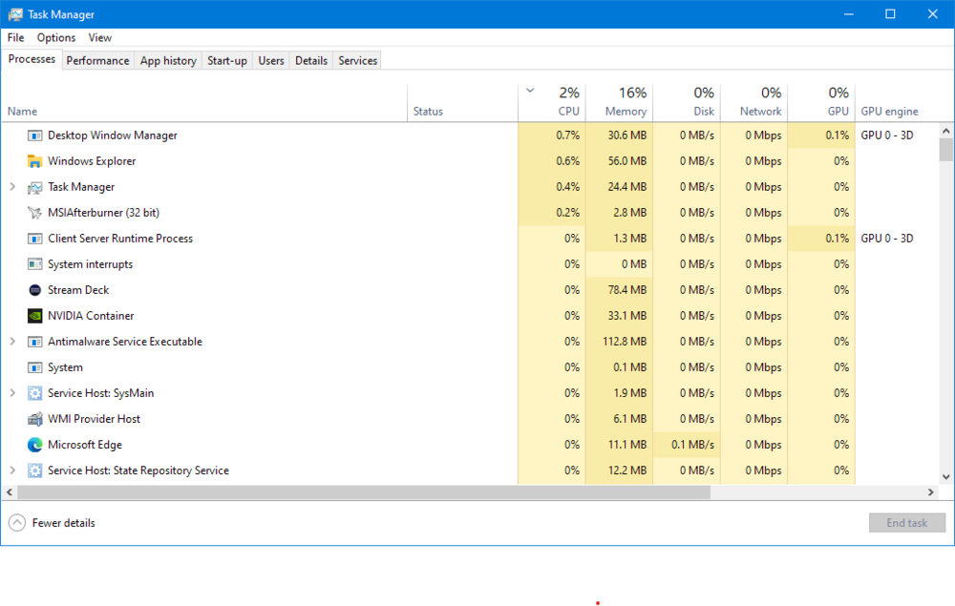Image resolution: width=955 pixels, height=606 pixels.
Task: Click the State Repository Service gear icon
Action: coord(36,470)
